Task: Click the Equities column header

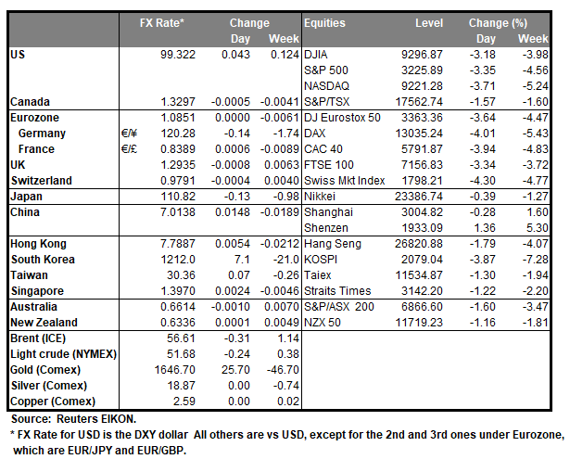Action: pyautogui.click(x=326, y=22)
